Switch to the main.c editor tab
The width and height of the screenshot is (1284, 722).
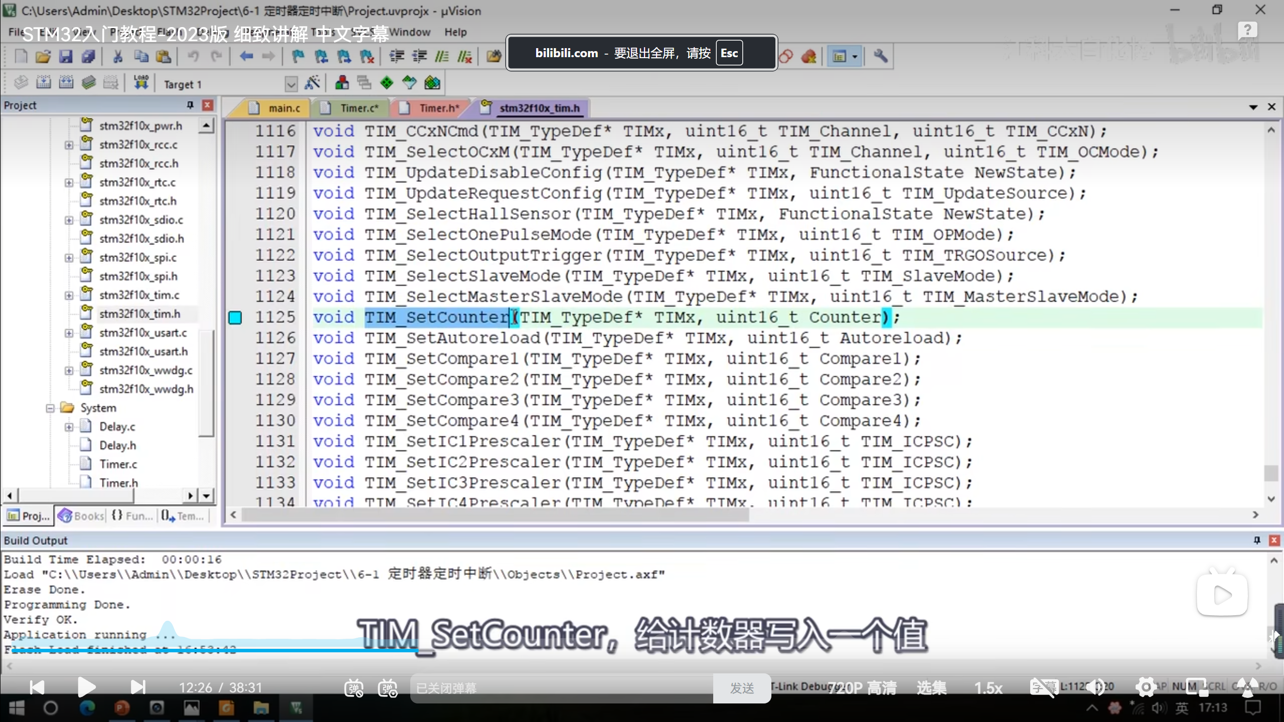(x=284, y=108)
